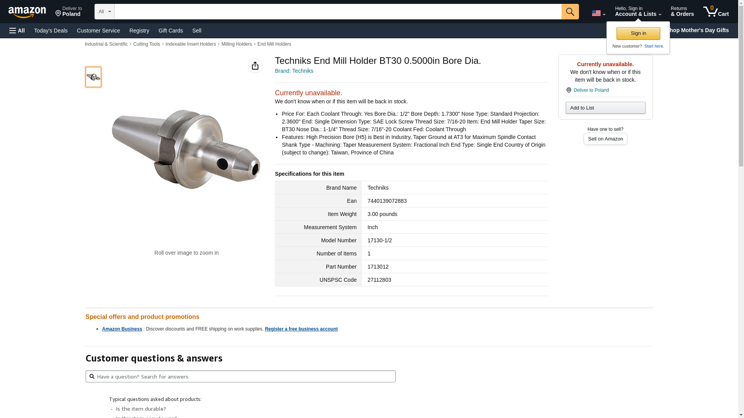Select the end mill holder thumbnail
The width and height of the screenshot is (744, 418).
[93, 77]
